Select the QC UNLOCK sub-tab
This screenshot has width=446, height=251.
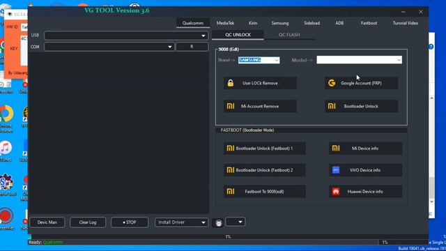[x=238, y=35]
